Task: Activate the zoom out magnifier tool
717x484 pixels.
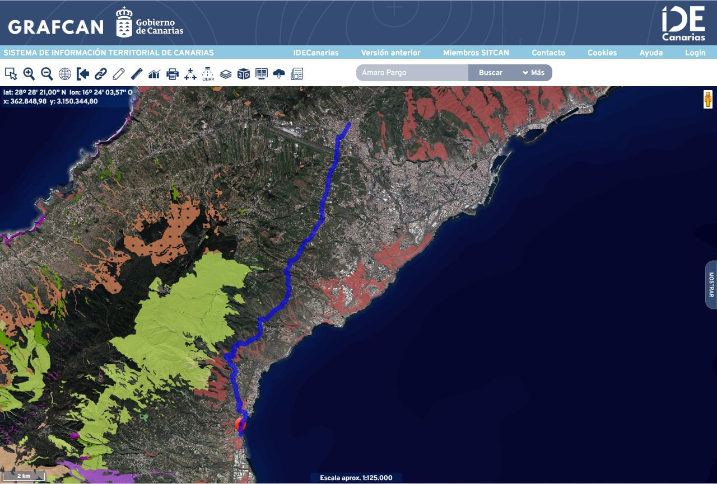Action: [47, 73]
